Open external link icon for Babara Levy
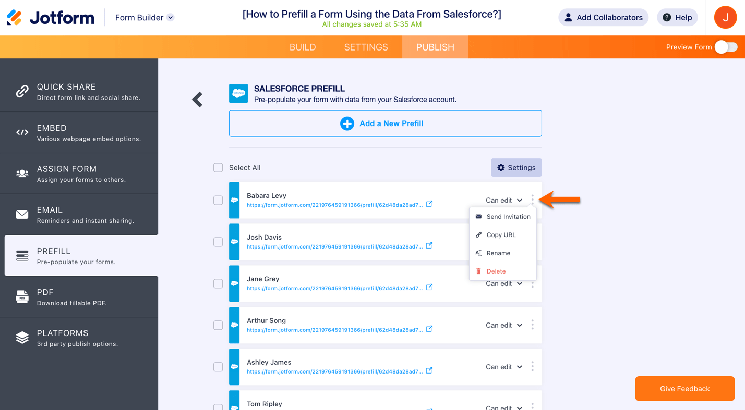This screenshot has height=410, width=745. tap(429, 204)
